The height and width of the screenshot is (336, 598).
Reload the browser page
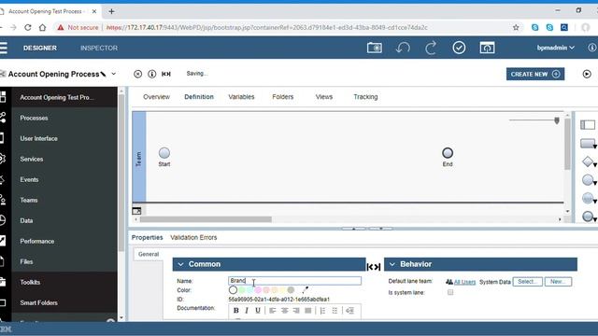coord(27,27)
